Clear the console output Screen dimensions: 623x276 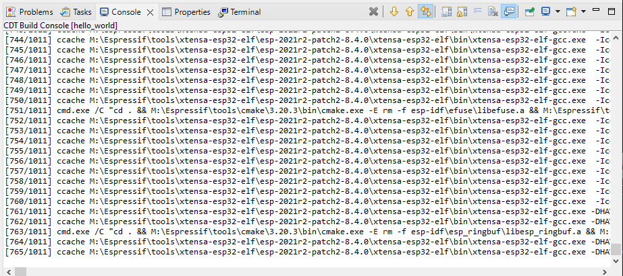tap(493, 12)
